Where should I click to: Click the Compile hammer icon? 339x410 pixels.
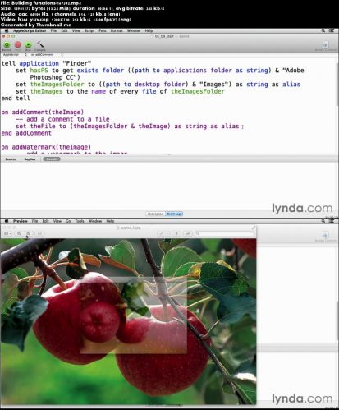40,44
